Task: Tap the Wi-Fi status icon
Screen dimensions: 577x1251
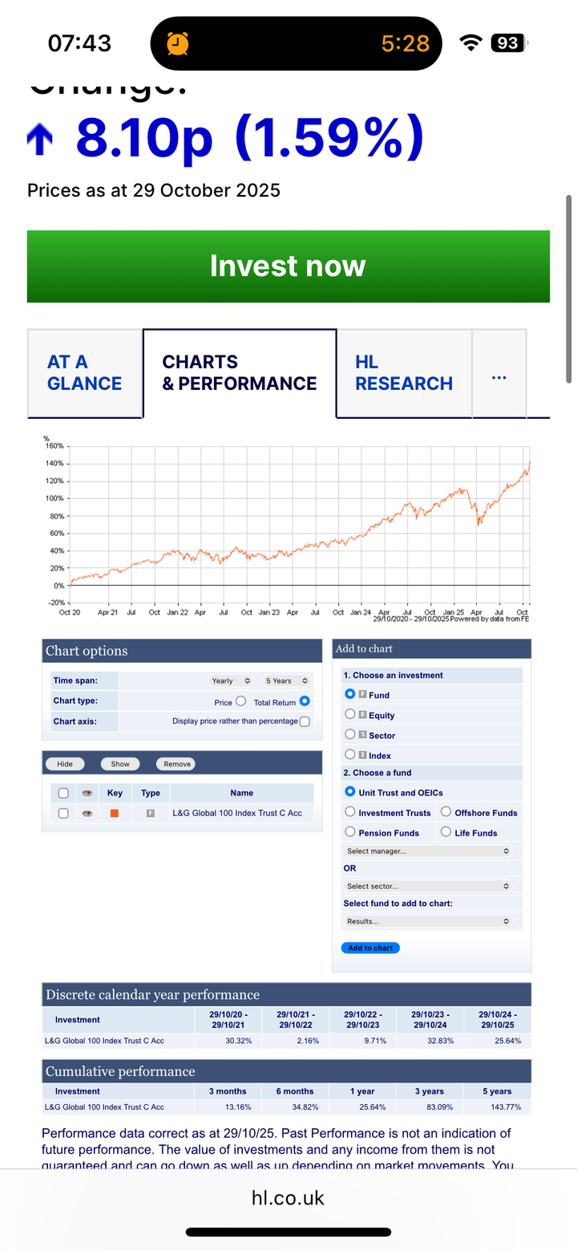Action: [x=470, y=43]
